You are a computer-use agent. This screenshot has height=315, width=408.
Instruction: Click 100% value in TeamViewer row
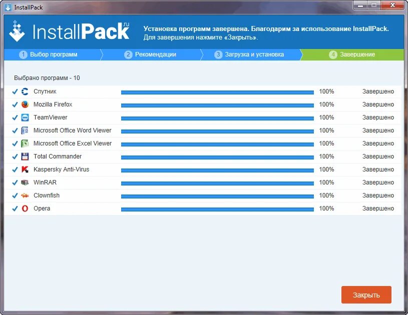coord(326,117)
